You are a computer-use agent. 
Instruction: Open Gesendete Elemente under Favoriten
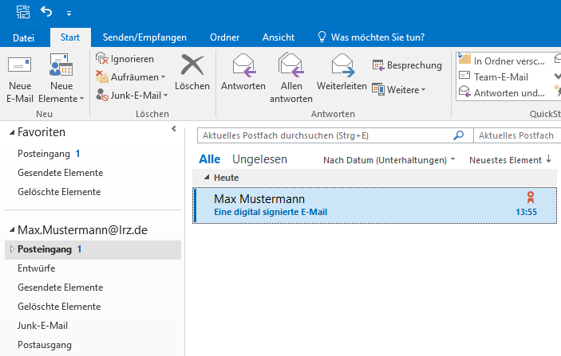coord(60,173)
